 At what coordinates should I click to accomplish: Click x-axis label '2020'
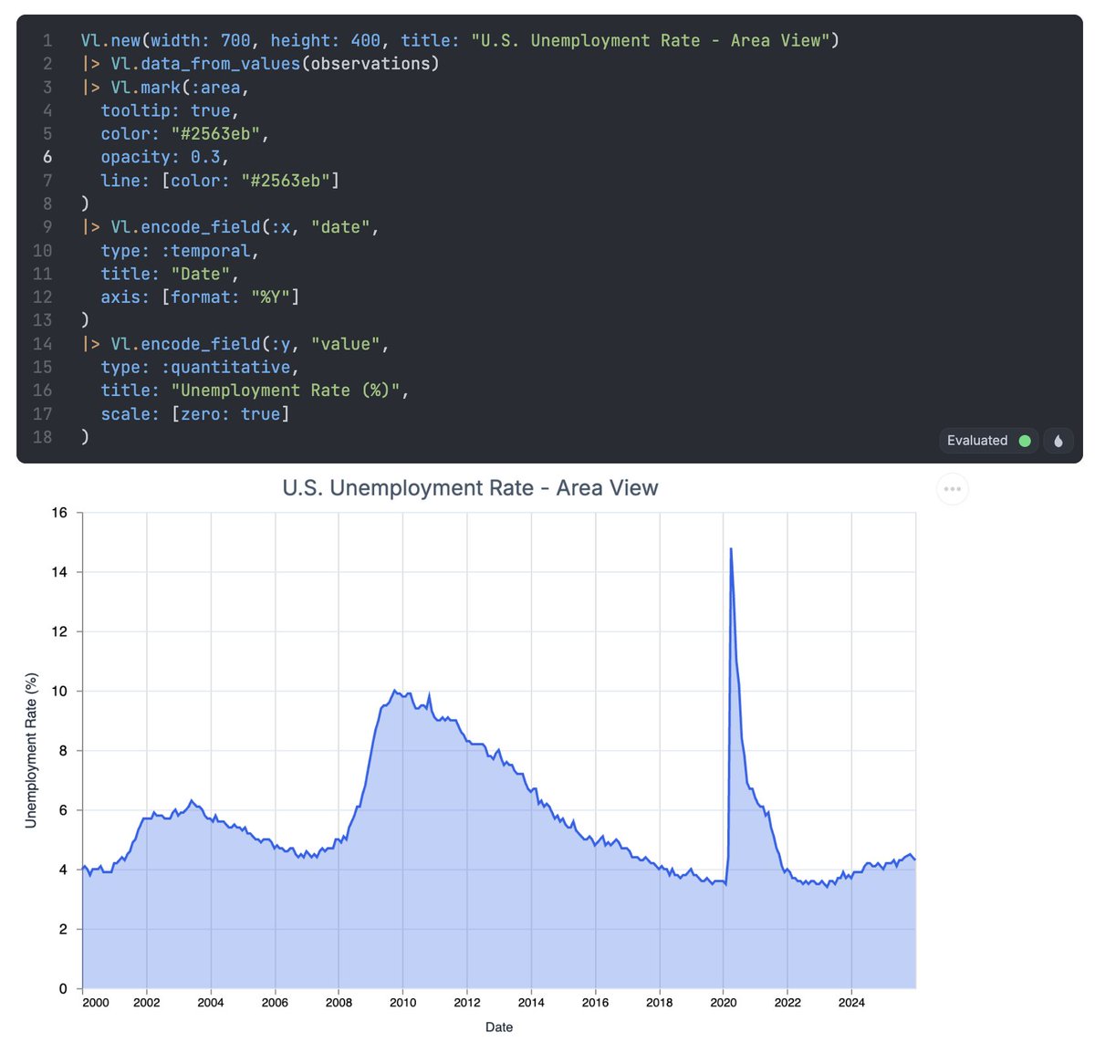pyautogui.click(x=724, y=1003)
